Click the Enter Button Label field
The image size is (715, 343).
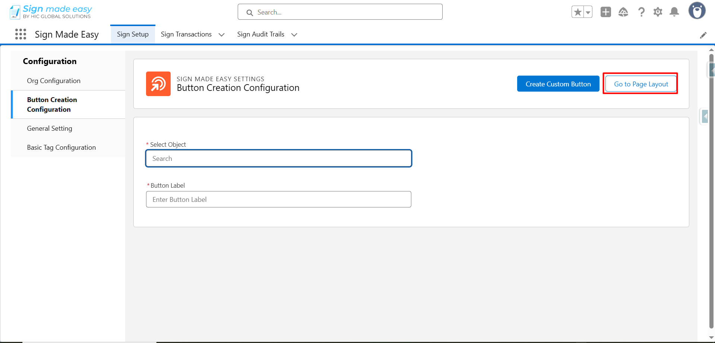[278, 200]
